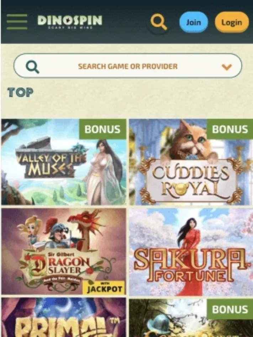253x337 pixels.
Task: Open Sir Gilbert Dragon Slayer game
Action: (64, 251)
